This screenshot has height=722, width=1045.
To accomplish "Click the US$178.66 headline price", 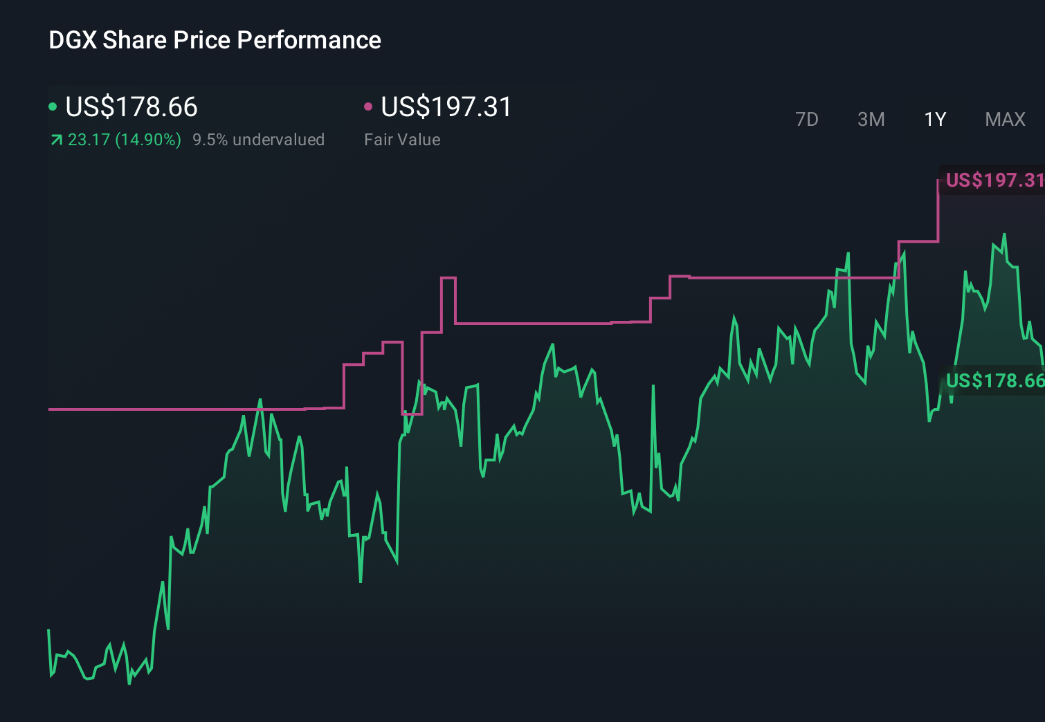I will coord(130,107).
